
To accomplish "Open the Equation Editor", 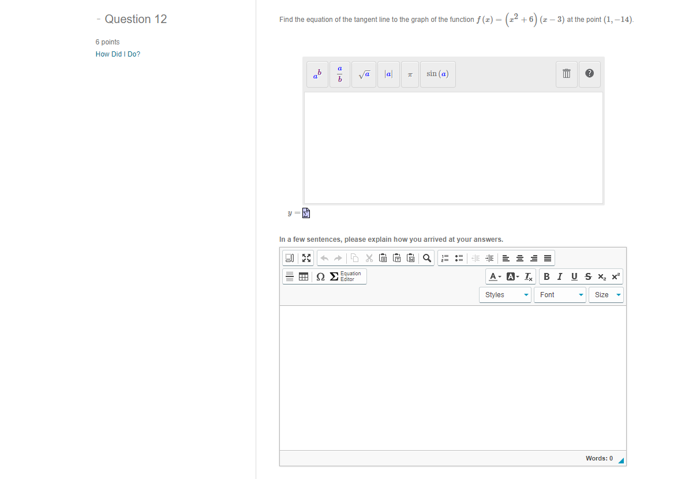I will point(346,276).
